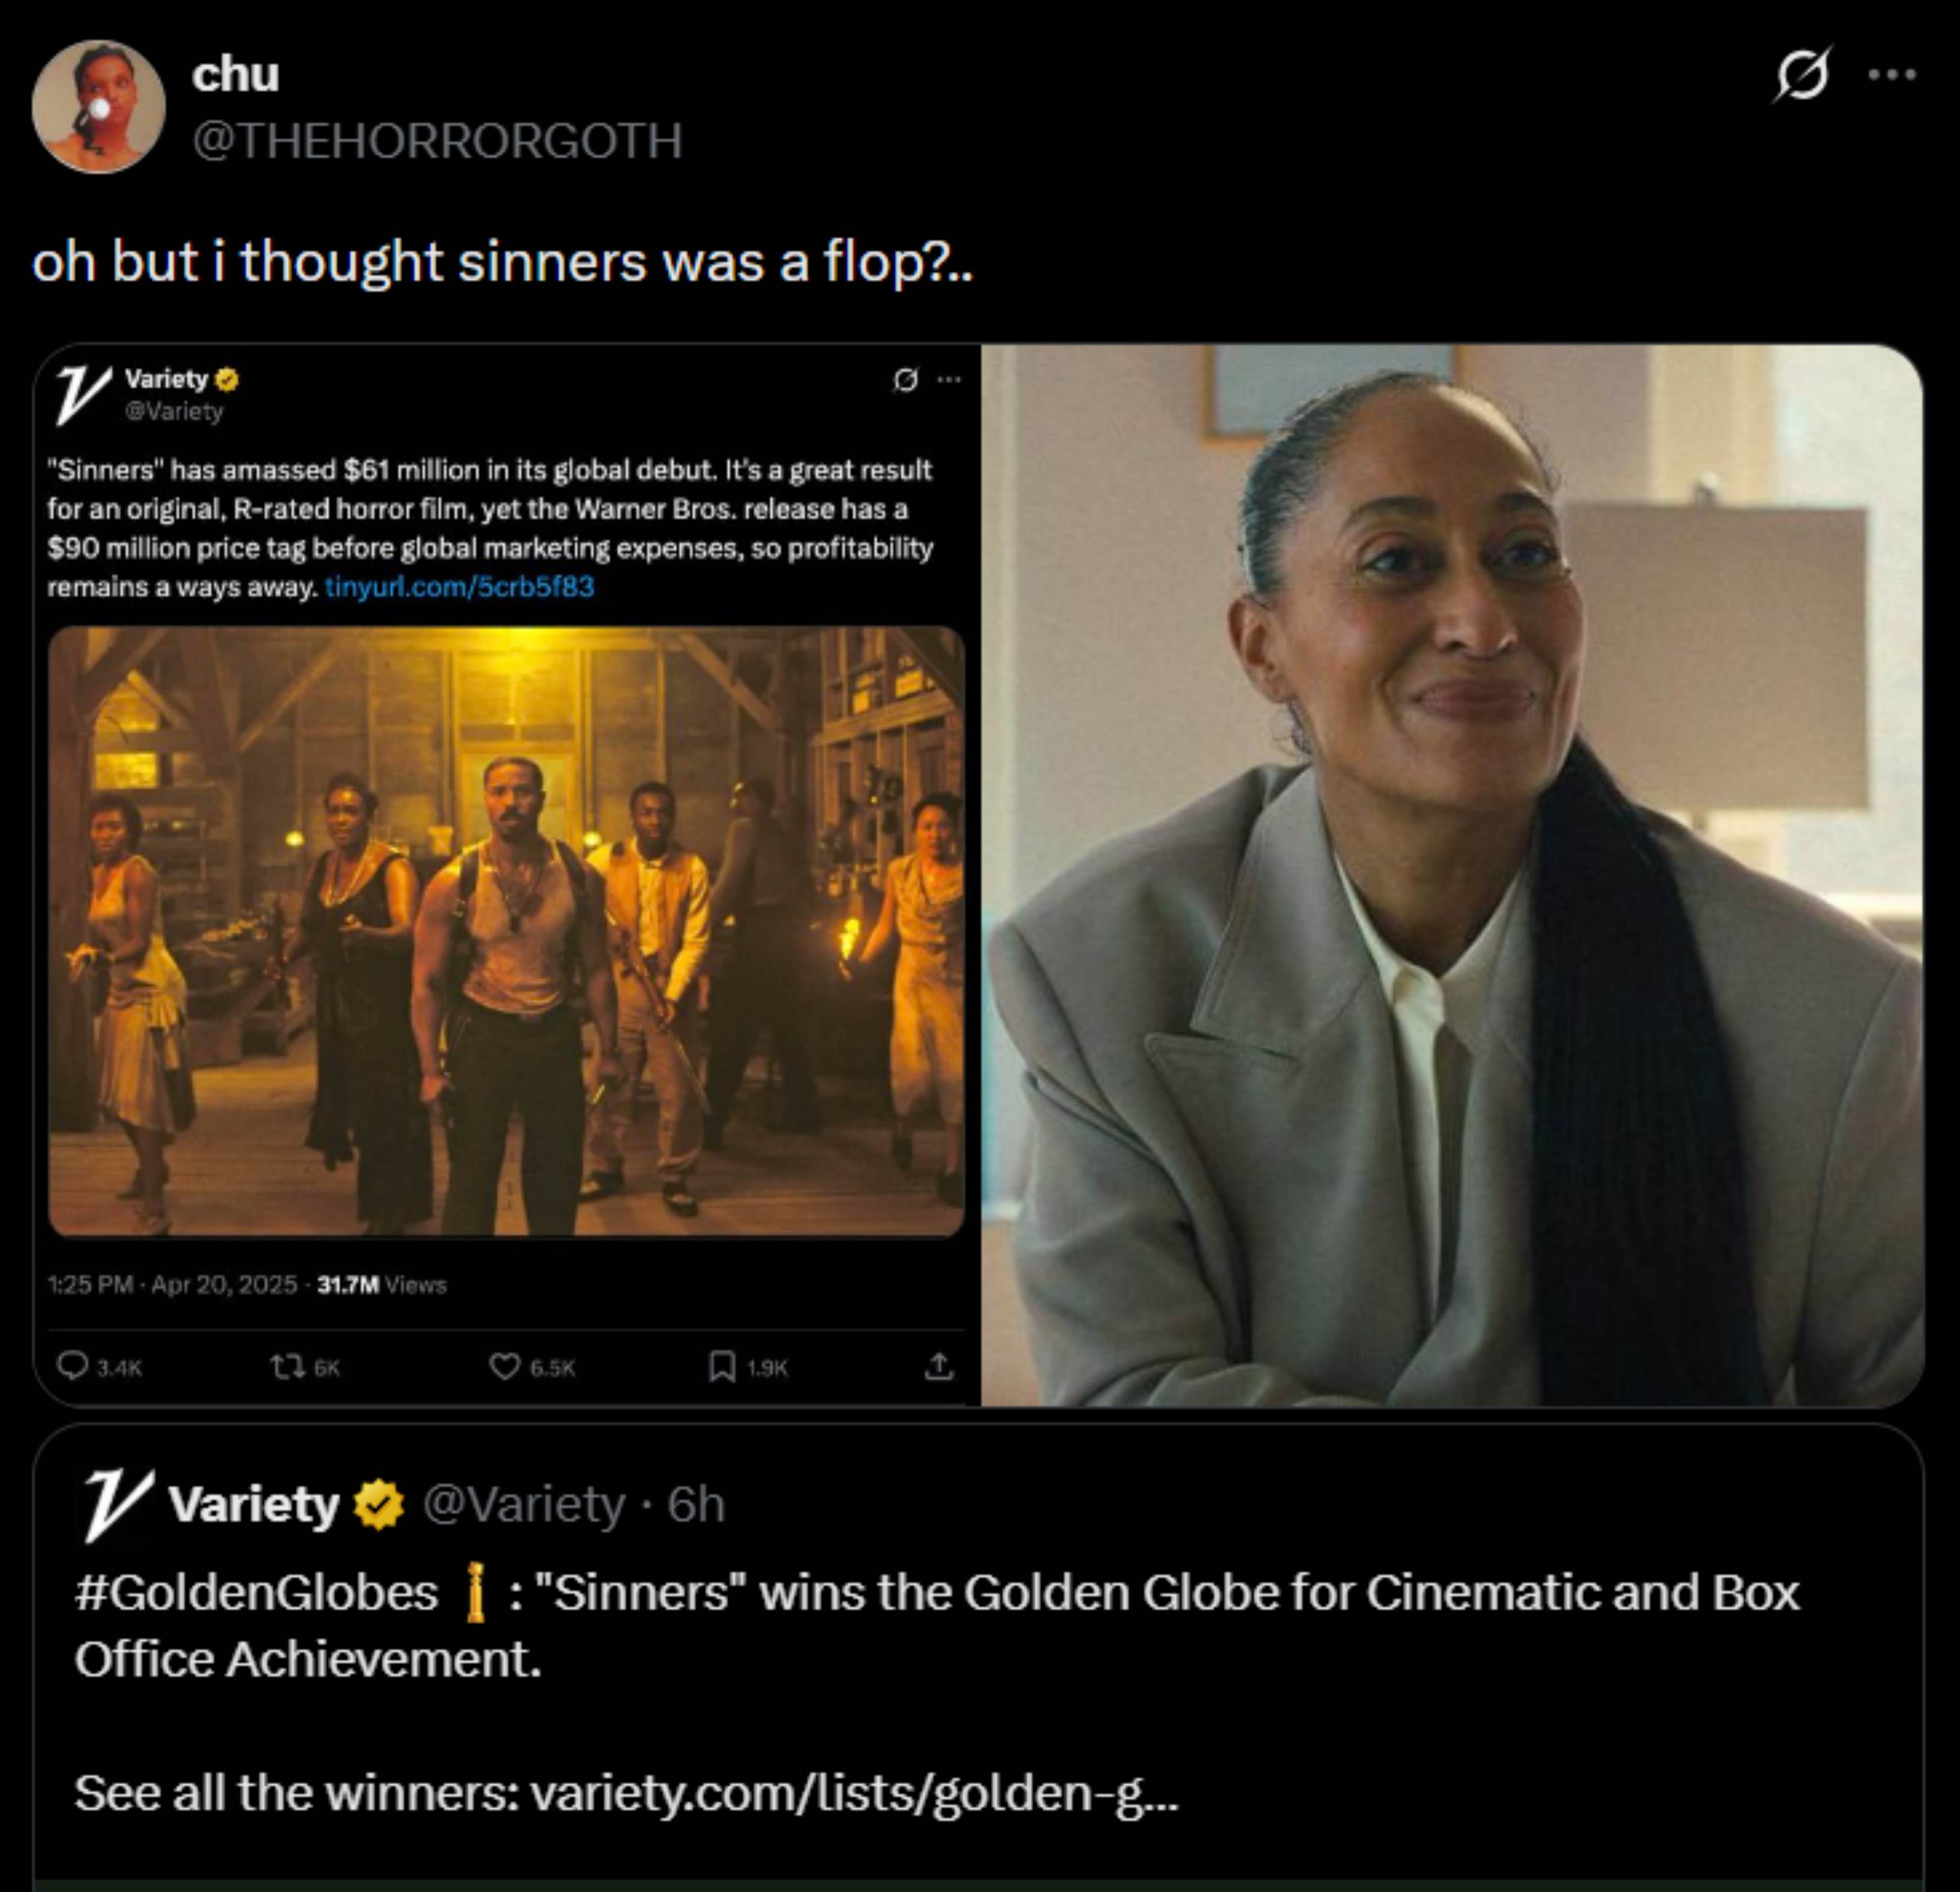The height and width of the screenshot is (1892, 1960).
Task: Click the 6h timestamp on quoted post
Action: point(696,1504)
